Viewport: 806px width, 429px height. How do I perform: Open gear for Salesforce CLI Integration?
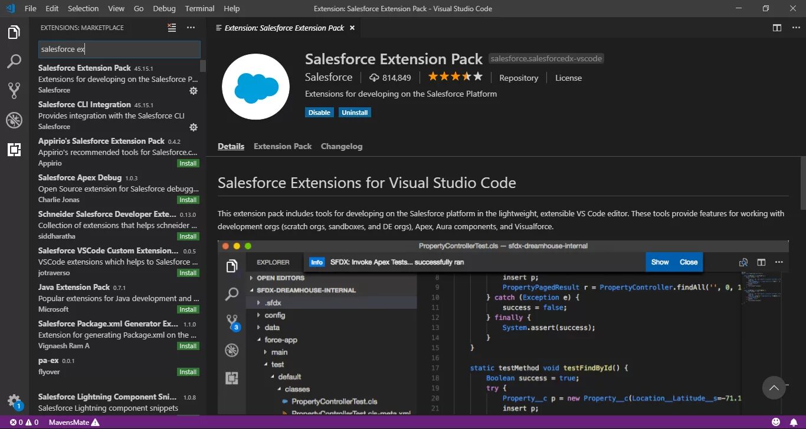tap(193, 127)
